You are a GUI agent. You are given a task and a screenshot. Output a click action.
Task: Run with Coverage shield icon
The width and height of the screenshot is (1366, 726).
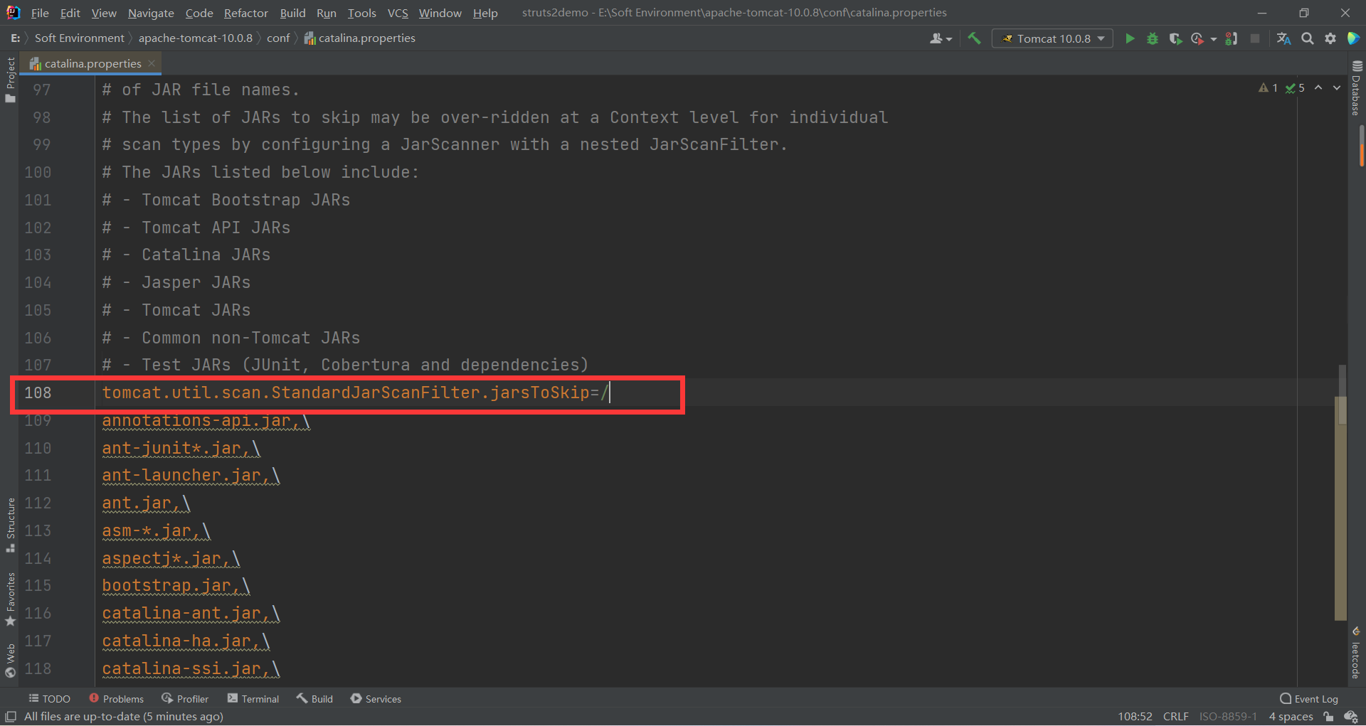click(1175, 38)
